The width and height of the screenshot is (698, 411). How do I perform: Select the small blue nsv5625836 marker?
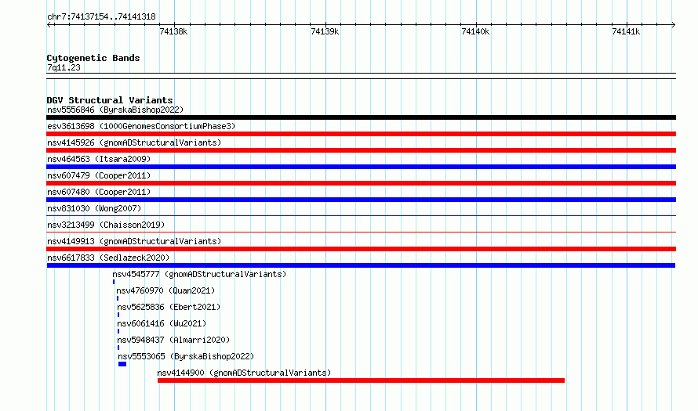pyautogui.click(x=118, y=315)
